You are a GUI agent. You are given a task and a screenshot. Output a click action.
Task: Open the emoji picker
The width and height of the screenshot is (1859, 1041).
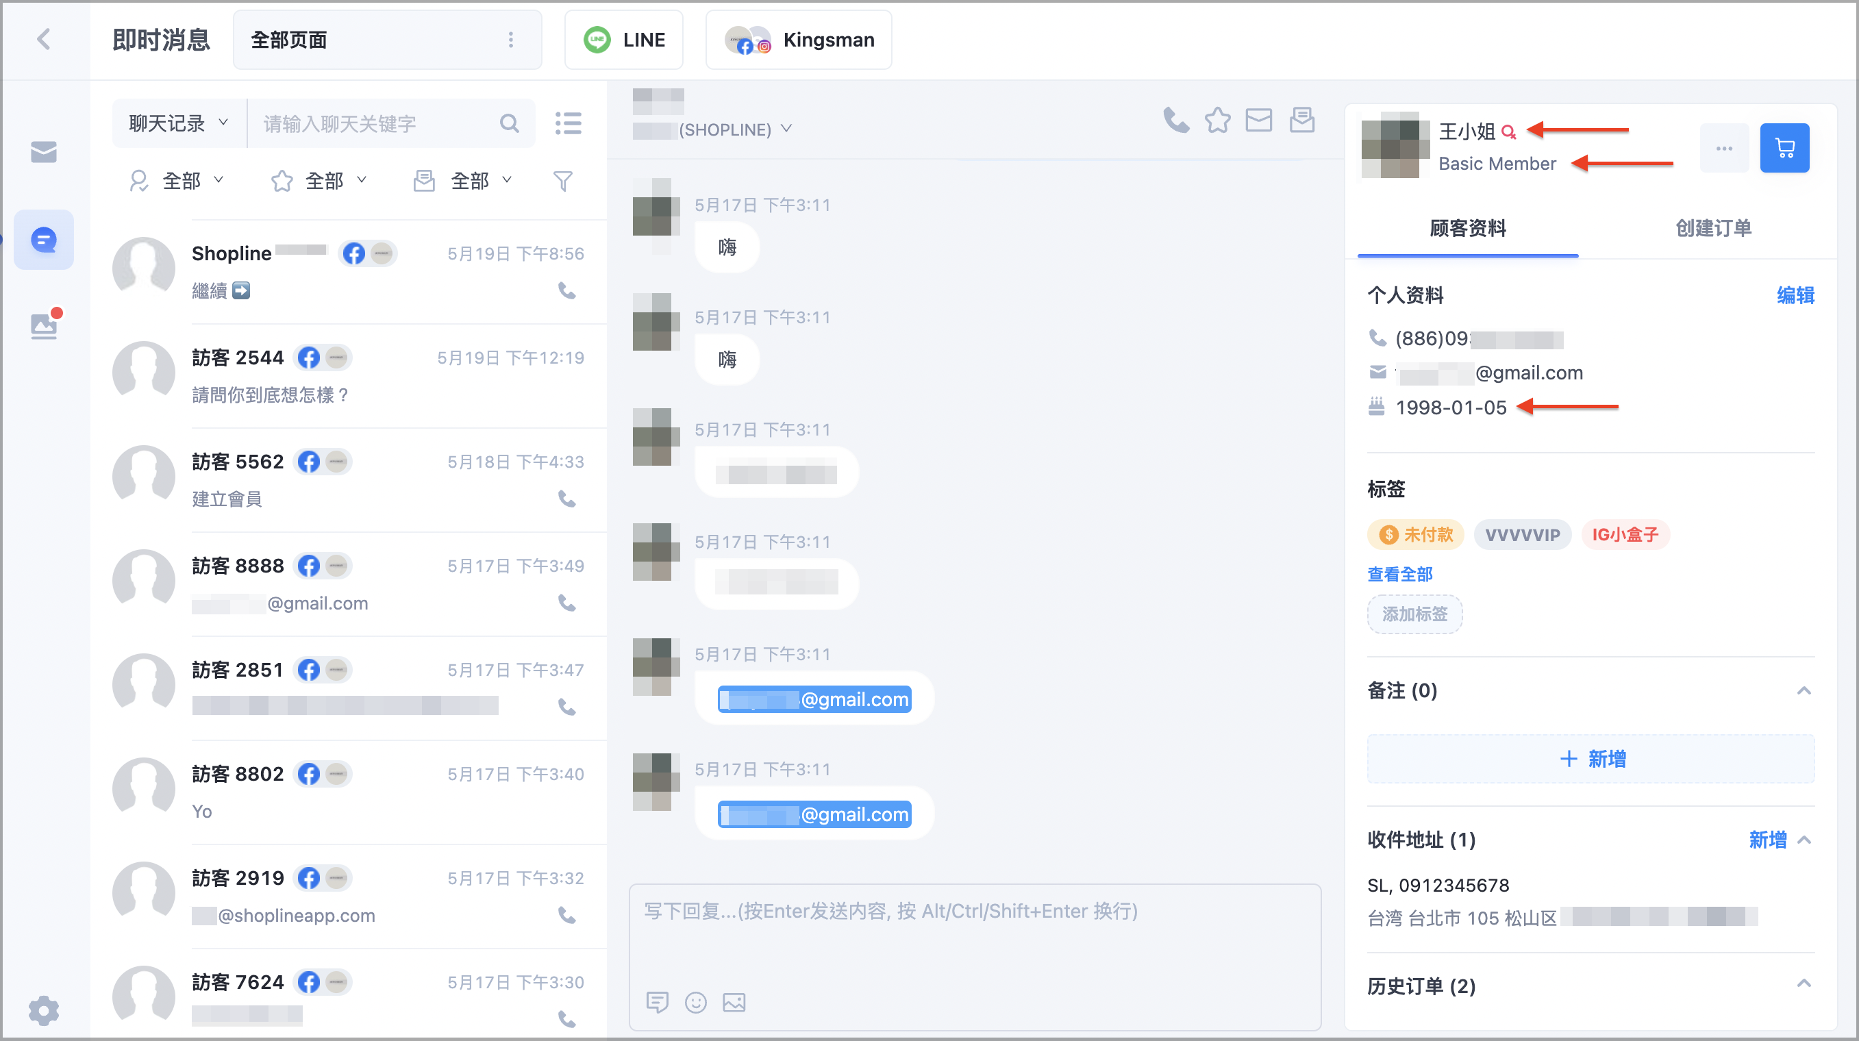(696, 1002)
